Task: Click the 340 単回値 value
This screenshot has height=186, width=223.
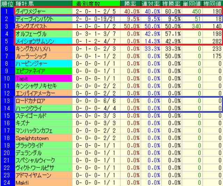Action: point(196,26)
